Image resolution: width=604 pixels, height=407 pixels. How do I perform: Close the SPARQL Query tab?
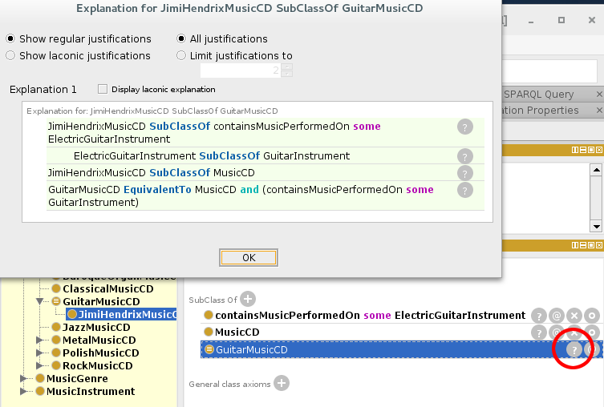[x=599, y=94]
